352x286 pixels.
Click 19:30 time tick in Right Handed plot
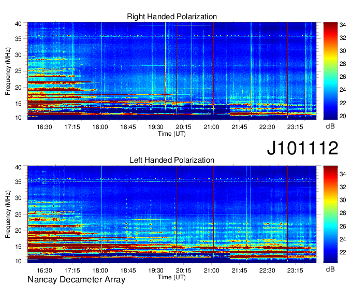[x=156, y=127]
